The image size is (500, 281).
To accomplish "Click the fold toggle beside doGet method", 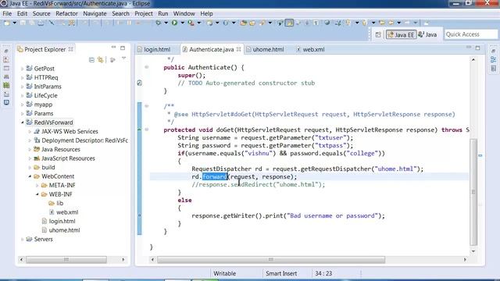I will tap(147, 130).
